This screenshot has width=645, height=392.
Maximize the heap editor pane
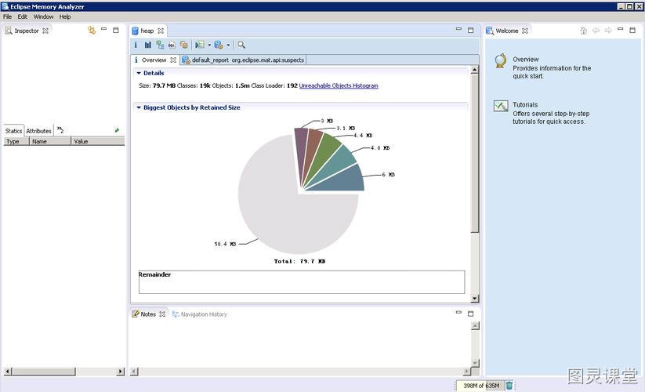coord(470,30)
